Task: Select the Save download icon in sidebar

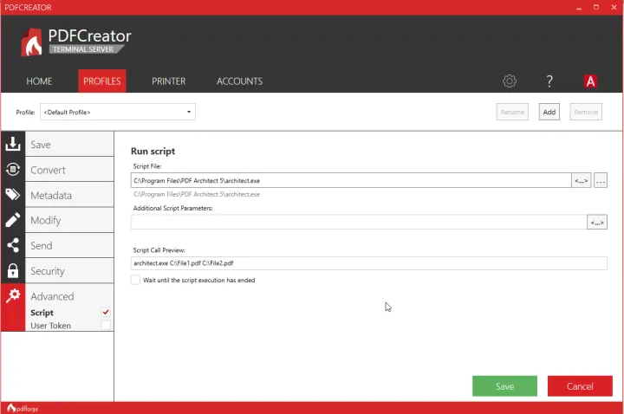Action: coord(13,145)
